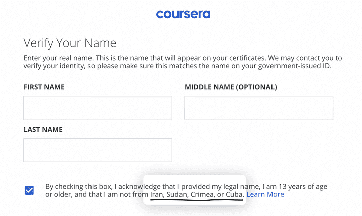Select the Last Name input field
Screen dimensions: 362x216
pos(98,150)
